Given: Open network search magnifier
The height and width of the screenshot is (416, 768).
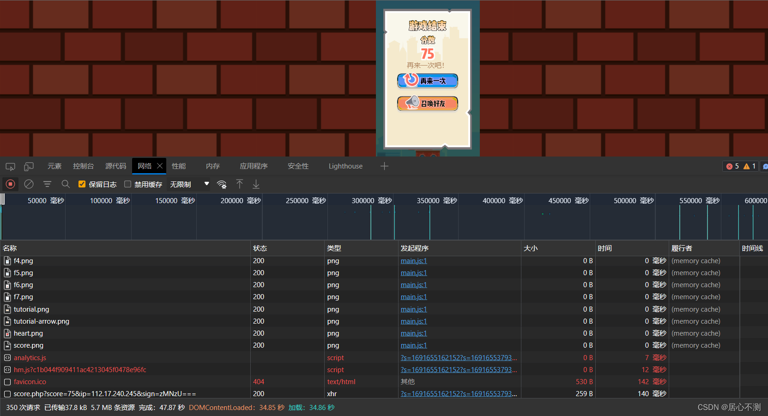Looking at the screenshot, I should [66, 184].
